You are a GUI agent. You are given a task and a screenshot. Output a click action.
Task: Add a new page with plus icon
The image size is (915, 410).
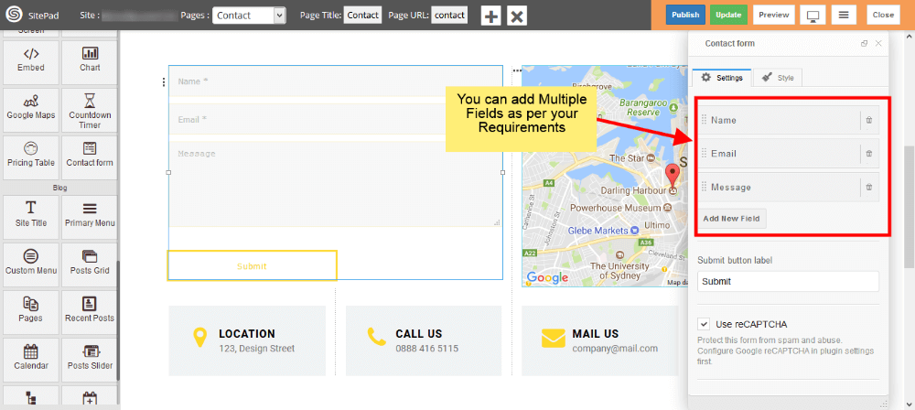(x=490, y=16)
